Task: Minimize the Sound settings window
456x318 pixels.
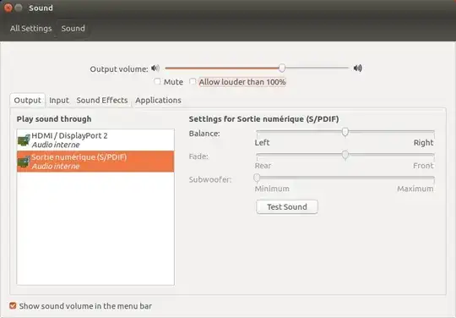Action: [x=19, y=8]
